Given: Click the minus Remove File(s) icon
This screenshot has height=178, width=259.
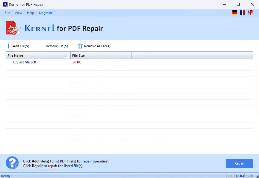Looking at the screenshot, I should tap(42, 46).
